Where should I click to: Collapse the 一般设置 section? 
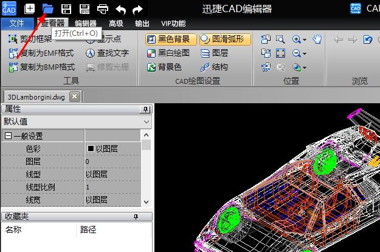[8, 136]
